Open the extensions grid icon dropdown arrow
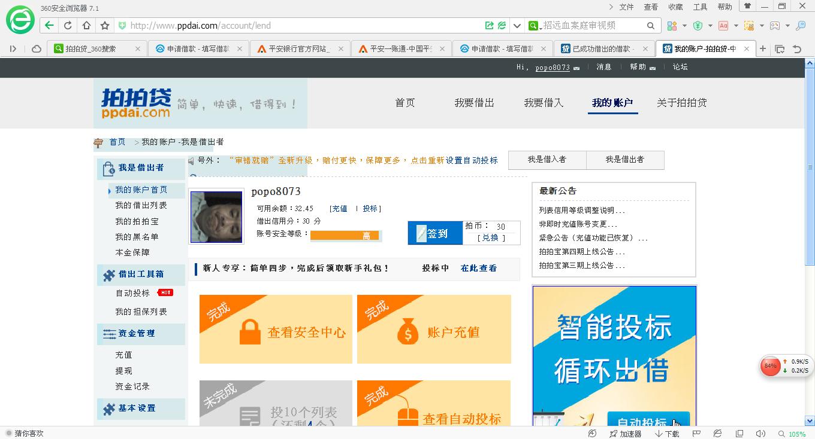 [684, 26]
